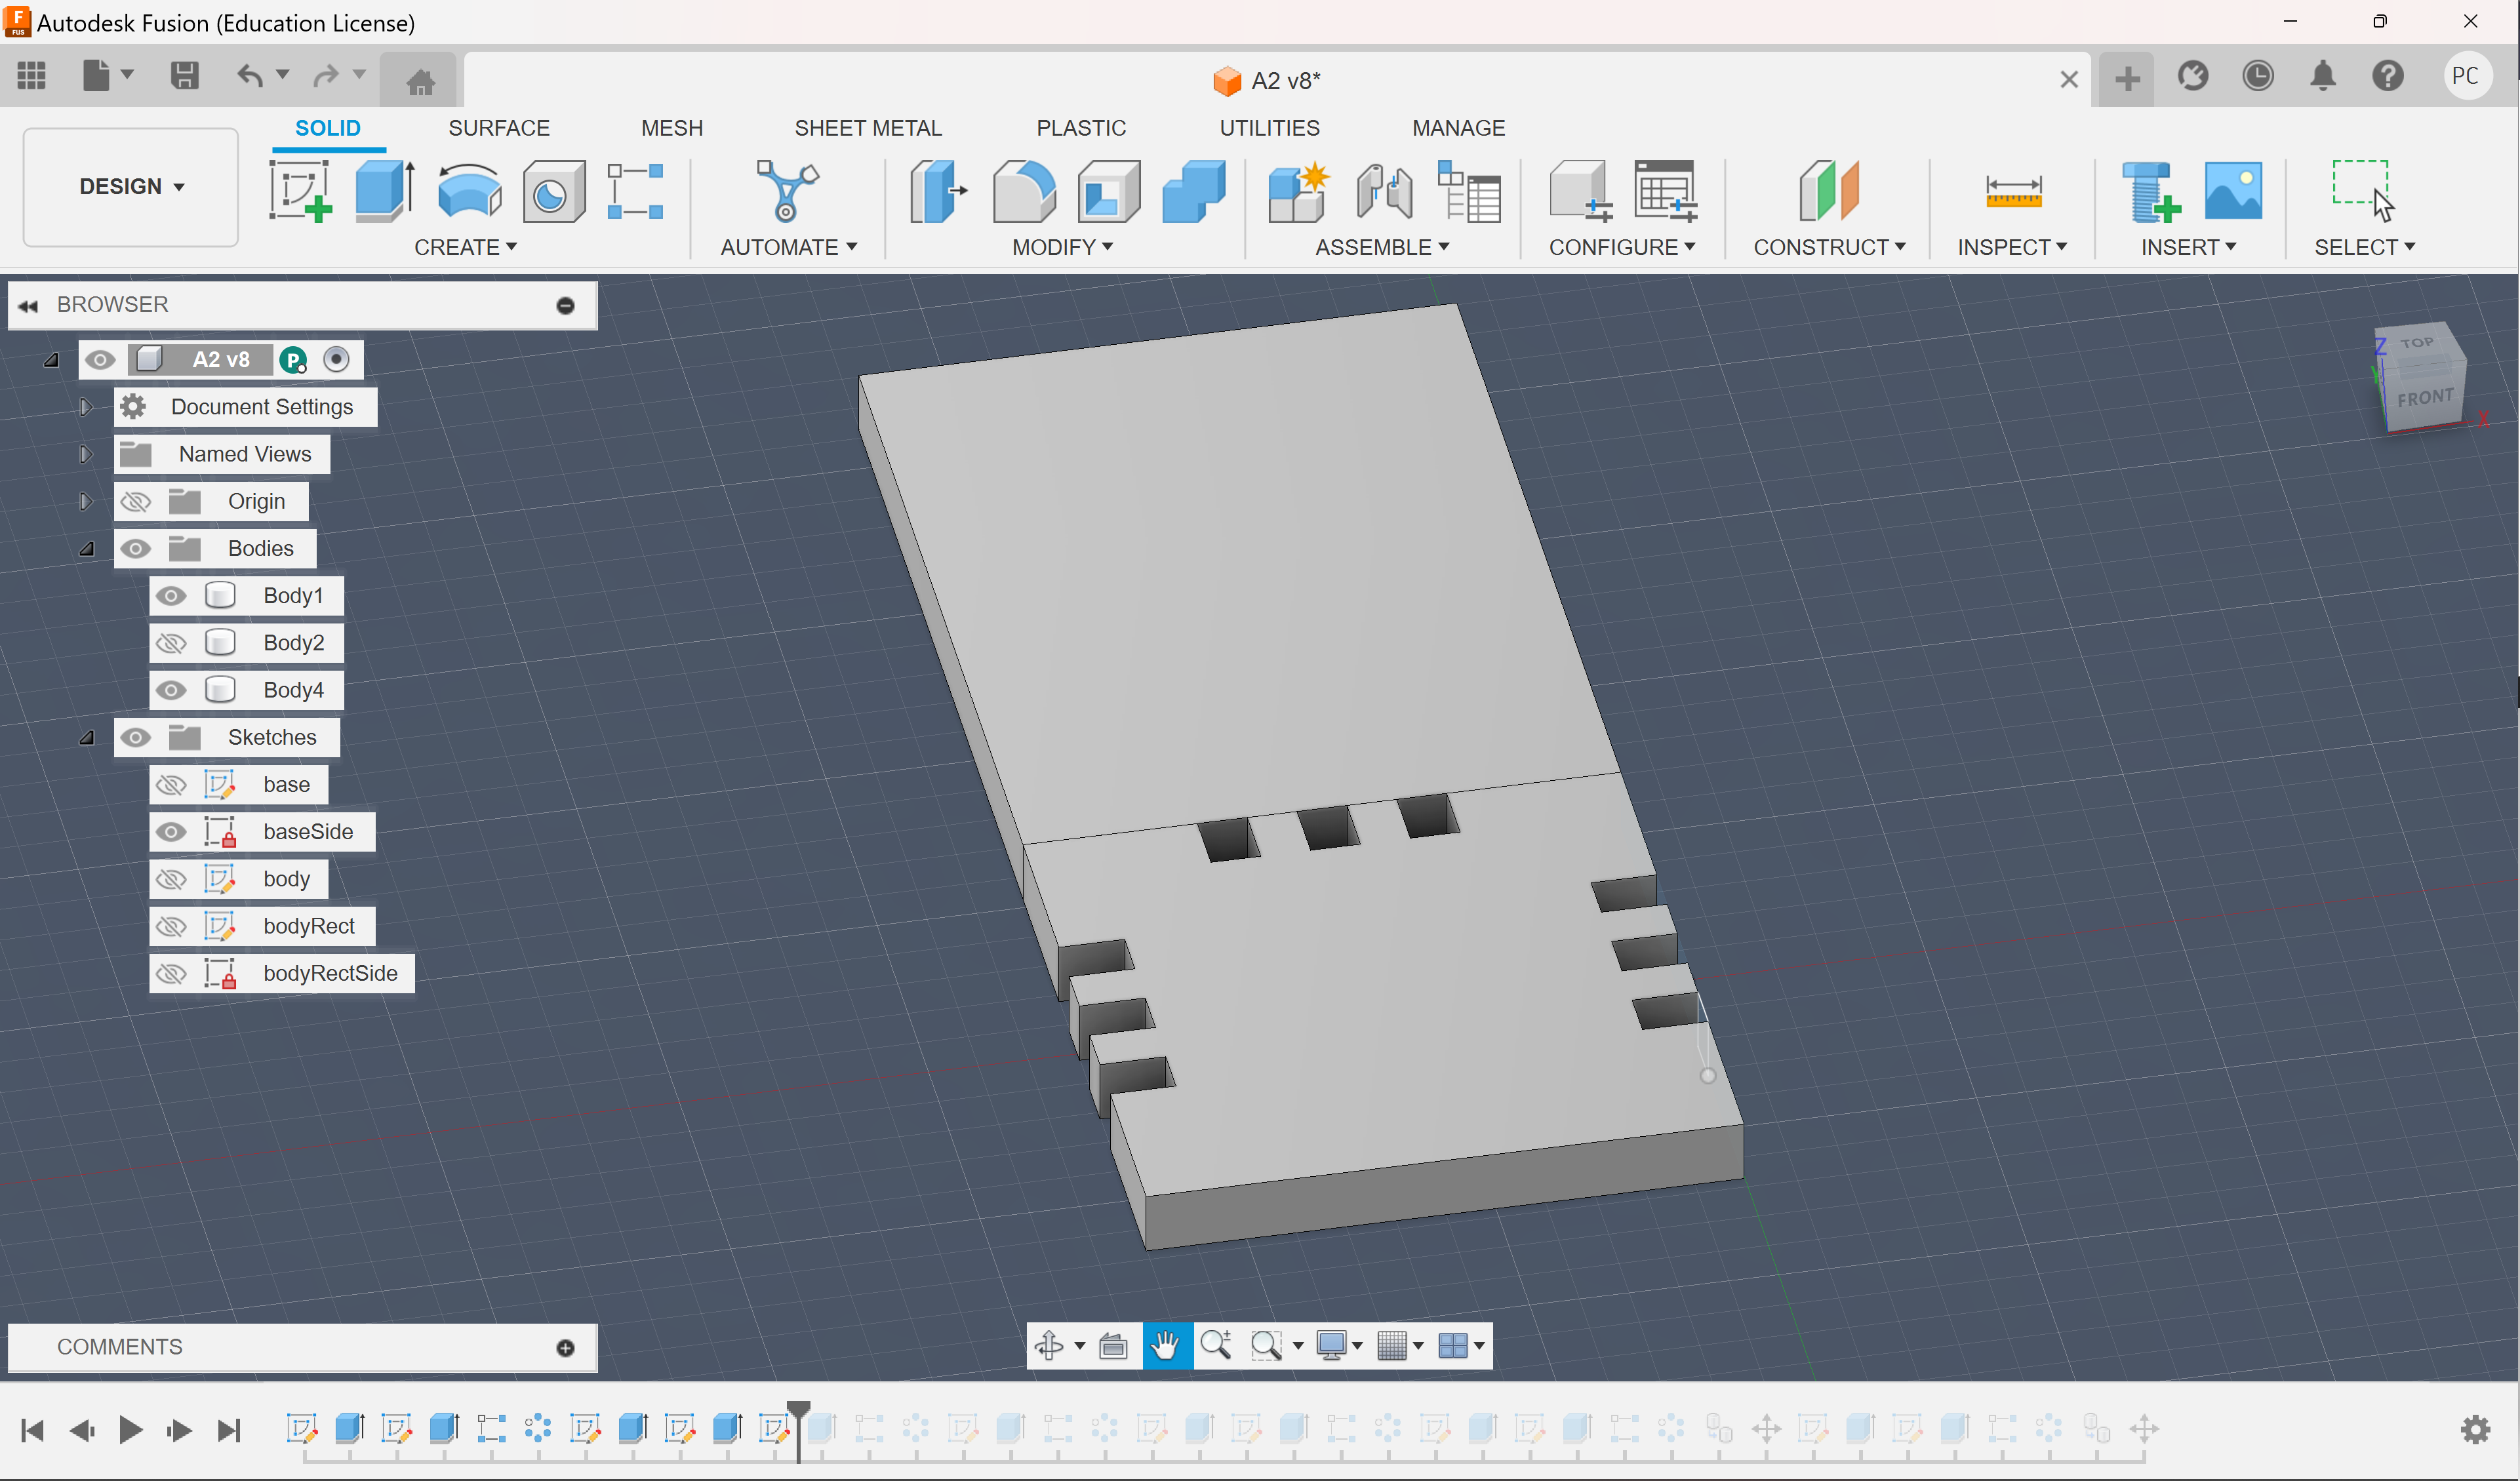Open the MODIFY dropdown menu
This screenshot has width=2520, height=1481.
click(x=1062, y=247)
